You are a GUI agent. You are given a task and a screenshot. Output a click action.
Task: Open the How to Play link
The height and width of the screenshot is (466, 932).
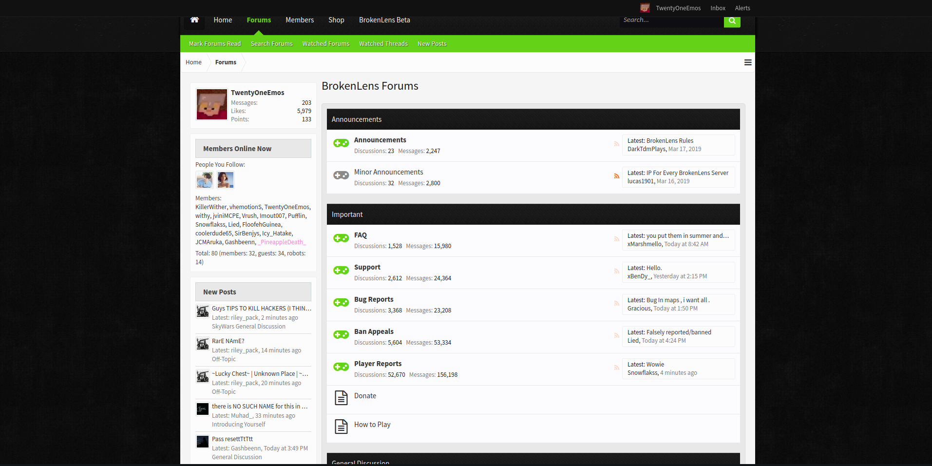[x=372, y=425]
